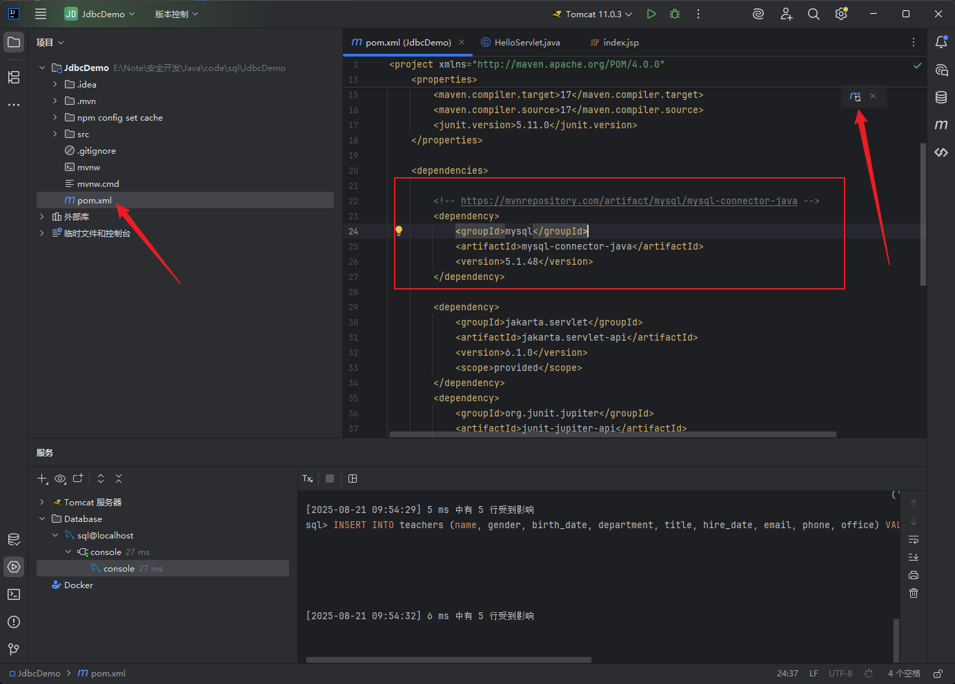The image size is (955, 684).
Task: Run Tomcat with the green play button
Action: point(651,14)
